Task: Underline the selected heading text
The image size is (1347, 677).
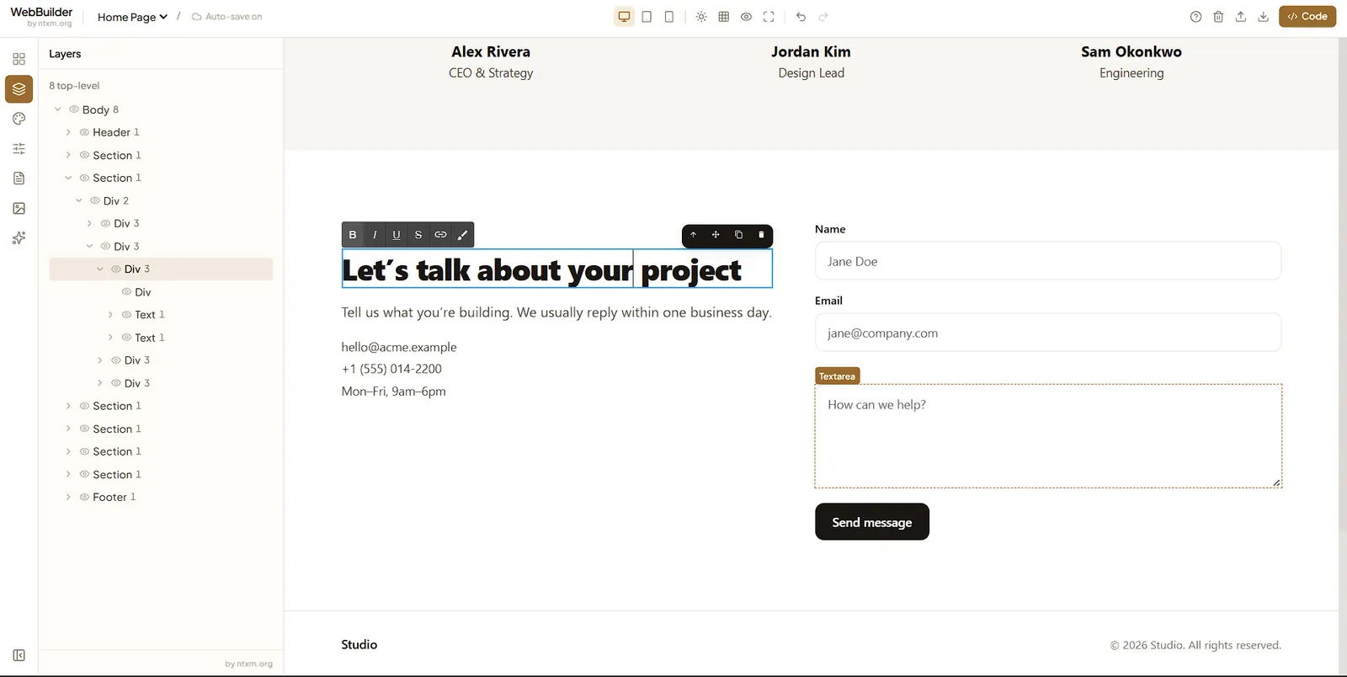Action: pos(397,235)
